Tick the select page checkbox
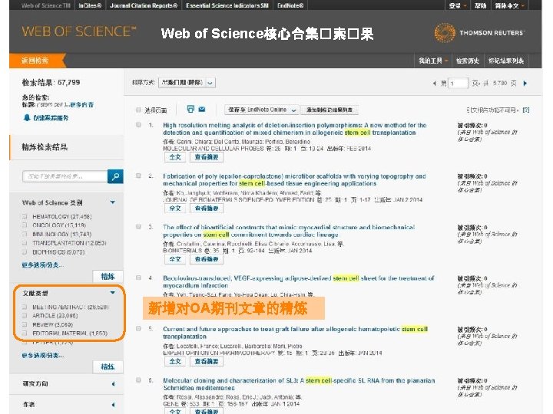Image resolution: width=553 pixels, height=414 pixels. 138,110
